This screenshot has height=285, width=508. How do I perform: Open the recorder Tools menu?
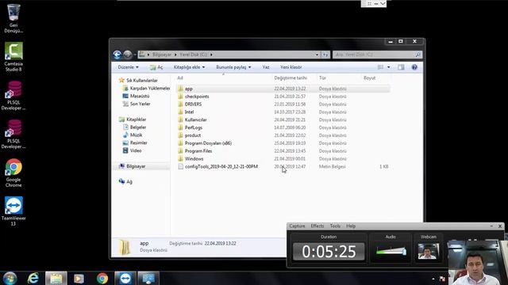pos(335,226)
